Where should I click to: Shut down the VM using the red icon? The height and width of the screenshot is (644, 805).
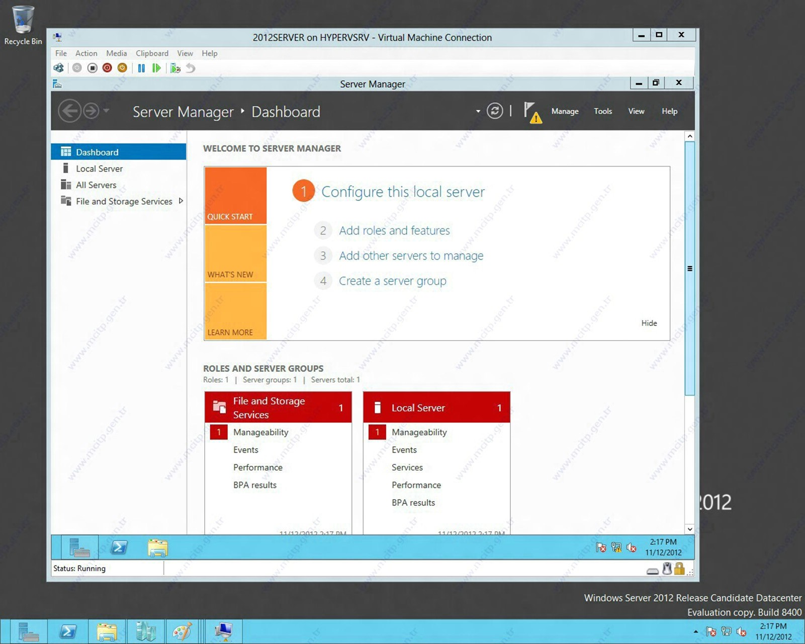(107, 68)
